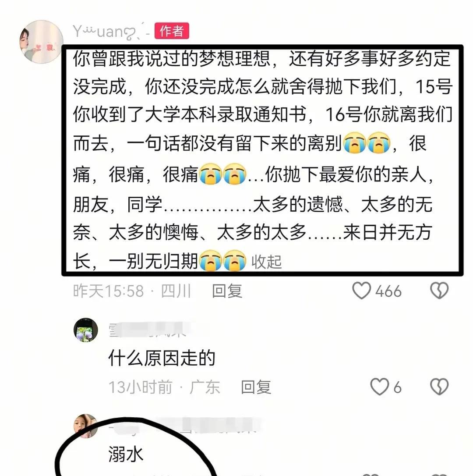Select the comment text "什么原因走的"
The width and height of the screenshot is (473, 476).
[x=162, y=358]
